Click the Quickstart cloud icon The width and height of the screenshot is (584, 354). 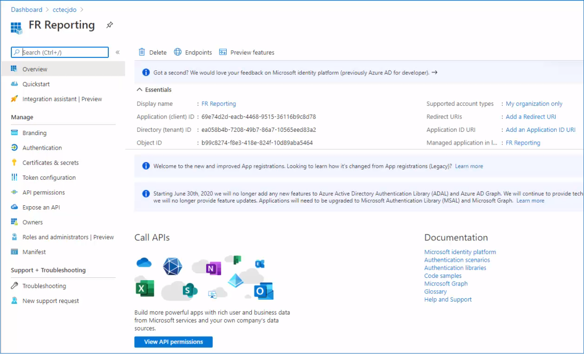coord(14,84)
